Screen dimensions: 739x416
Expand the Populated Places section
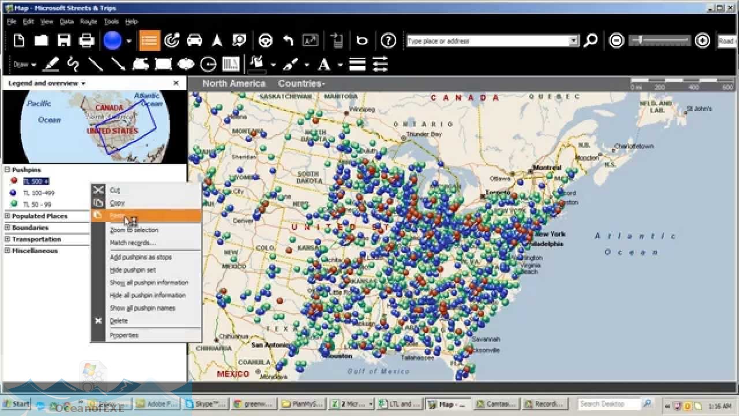8,216
